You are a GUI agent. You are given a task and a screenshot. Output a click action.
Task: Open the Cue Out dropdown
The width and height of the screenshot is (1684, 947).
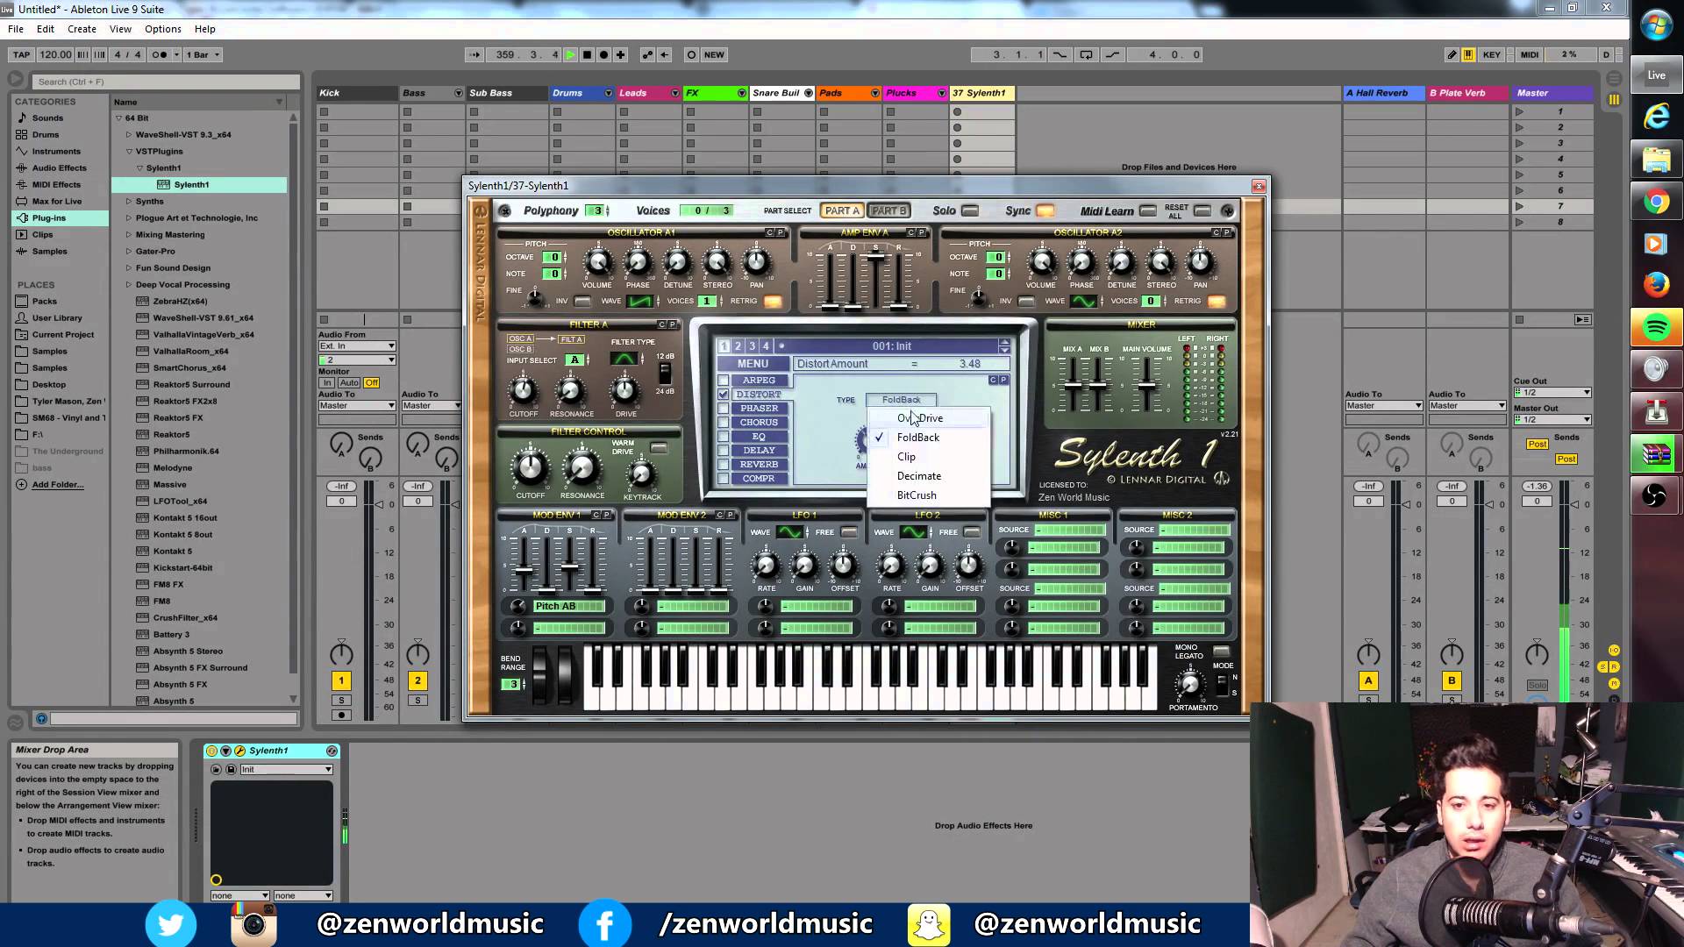pos(1552,393)
